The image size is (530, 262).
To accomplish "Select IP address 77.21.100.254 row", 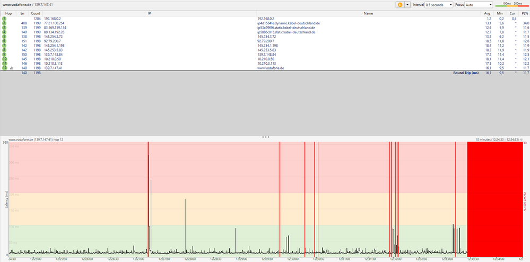I will (55, 23).
